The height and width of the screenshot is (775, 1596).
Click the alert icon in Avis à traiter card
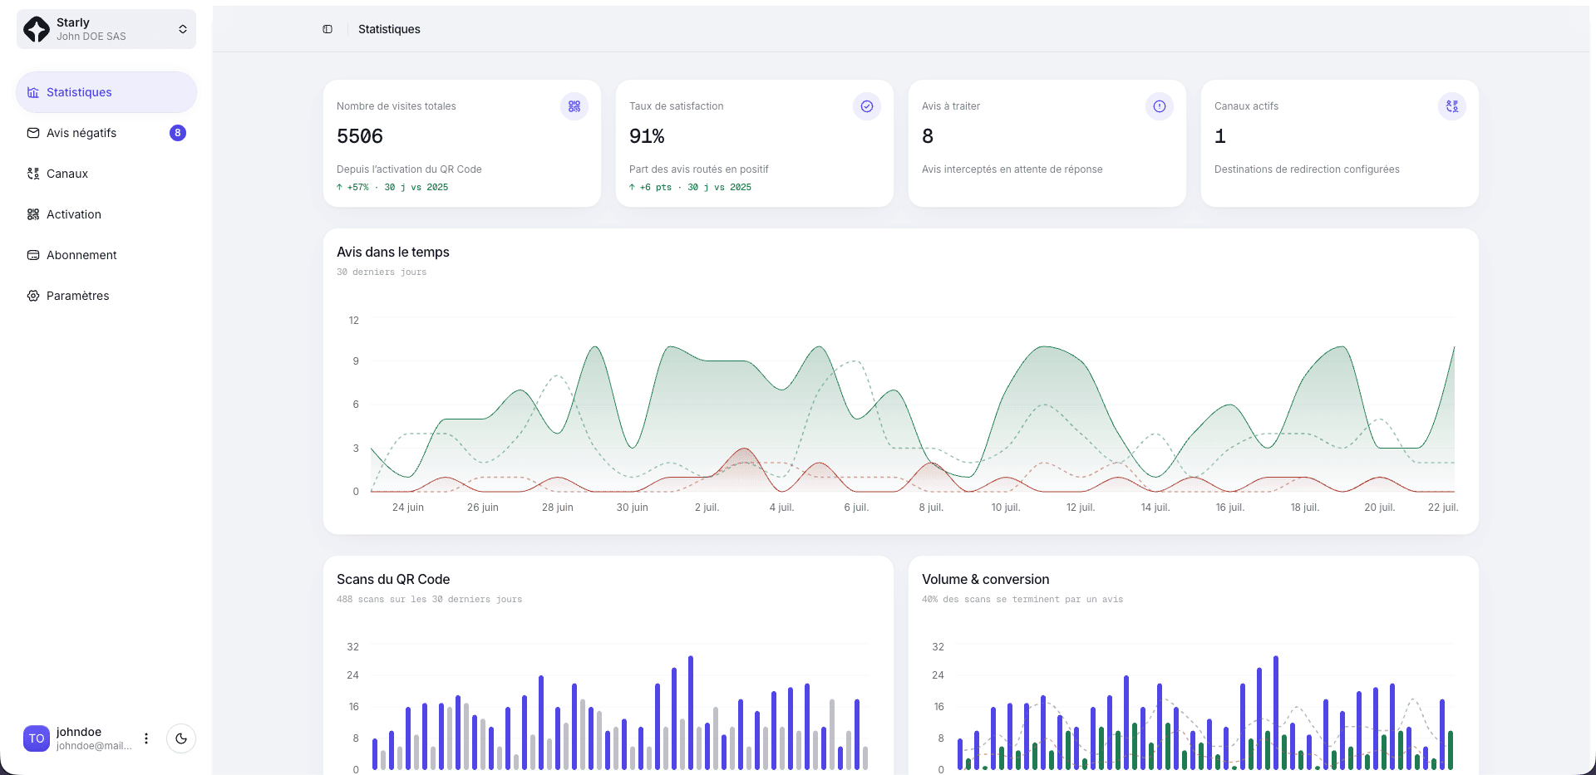coord(1160,106)
